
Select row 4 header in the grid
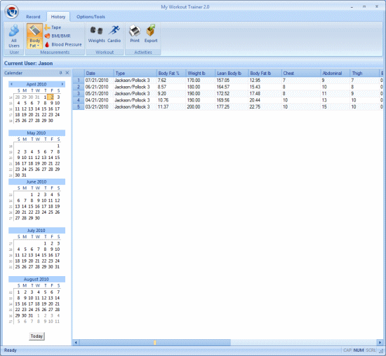[x=79, y=100]
